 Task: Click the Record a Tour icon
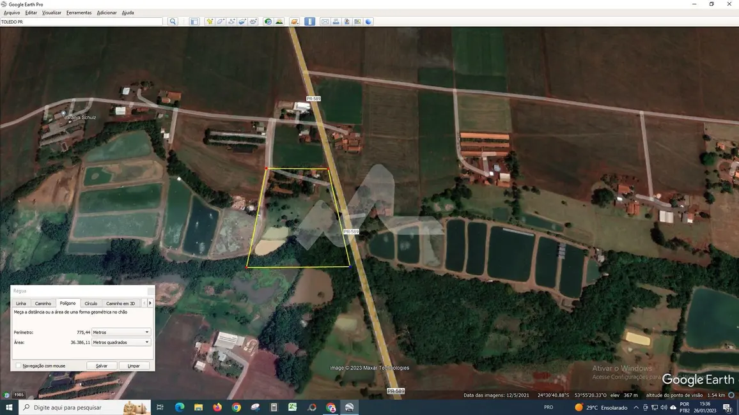(253, 22)
